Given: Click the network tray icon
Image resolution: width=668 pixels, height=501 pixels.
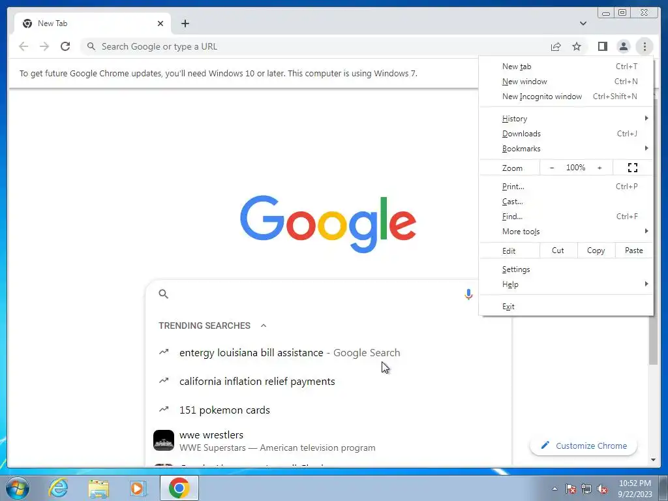Looking at the screenshot, I should pyautogui.click(x=586, y=489).
